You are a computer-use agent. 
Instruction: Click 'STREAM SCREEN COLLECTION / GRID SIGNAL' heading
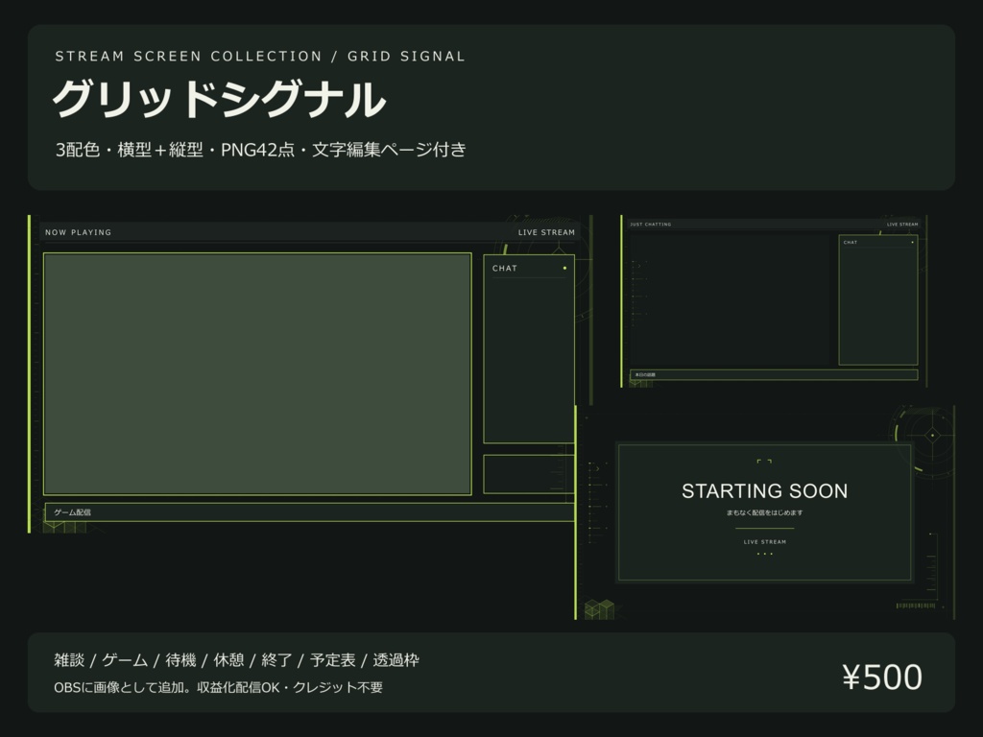click(260, 57)
